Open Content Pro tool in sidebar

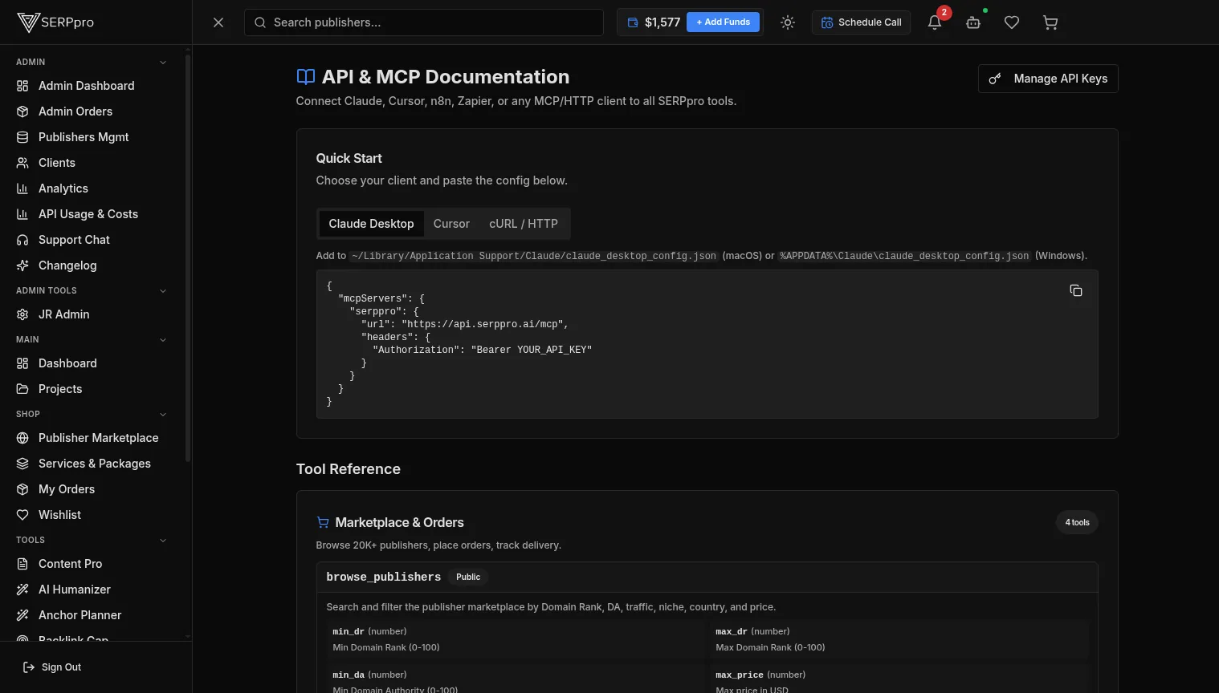[x=92, y=564]
